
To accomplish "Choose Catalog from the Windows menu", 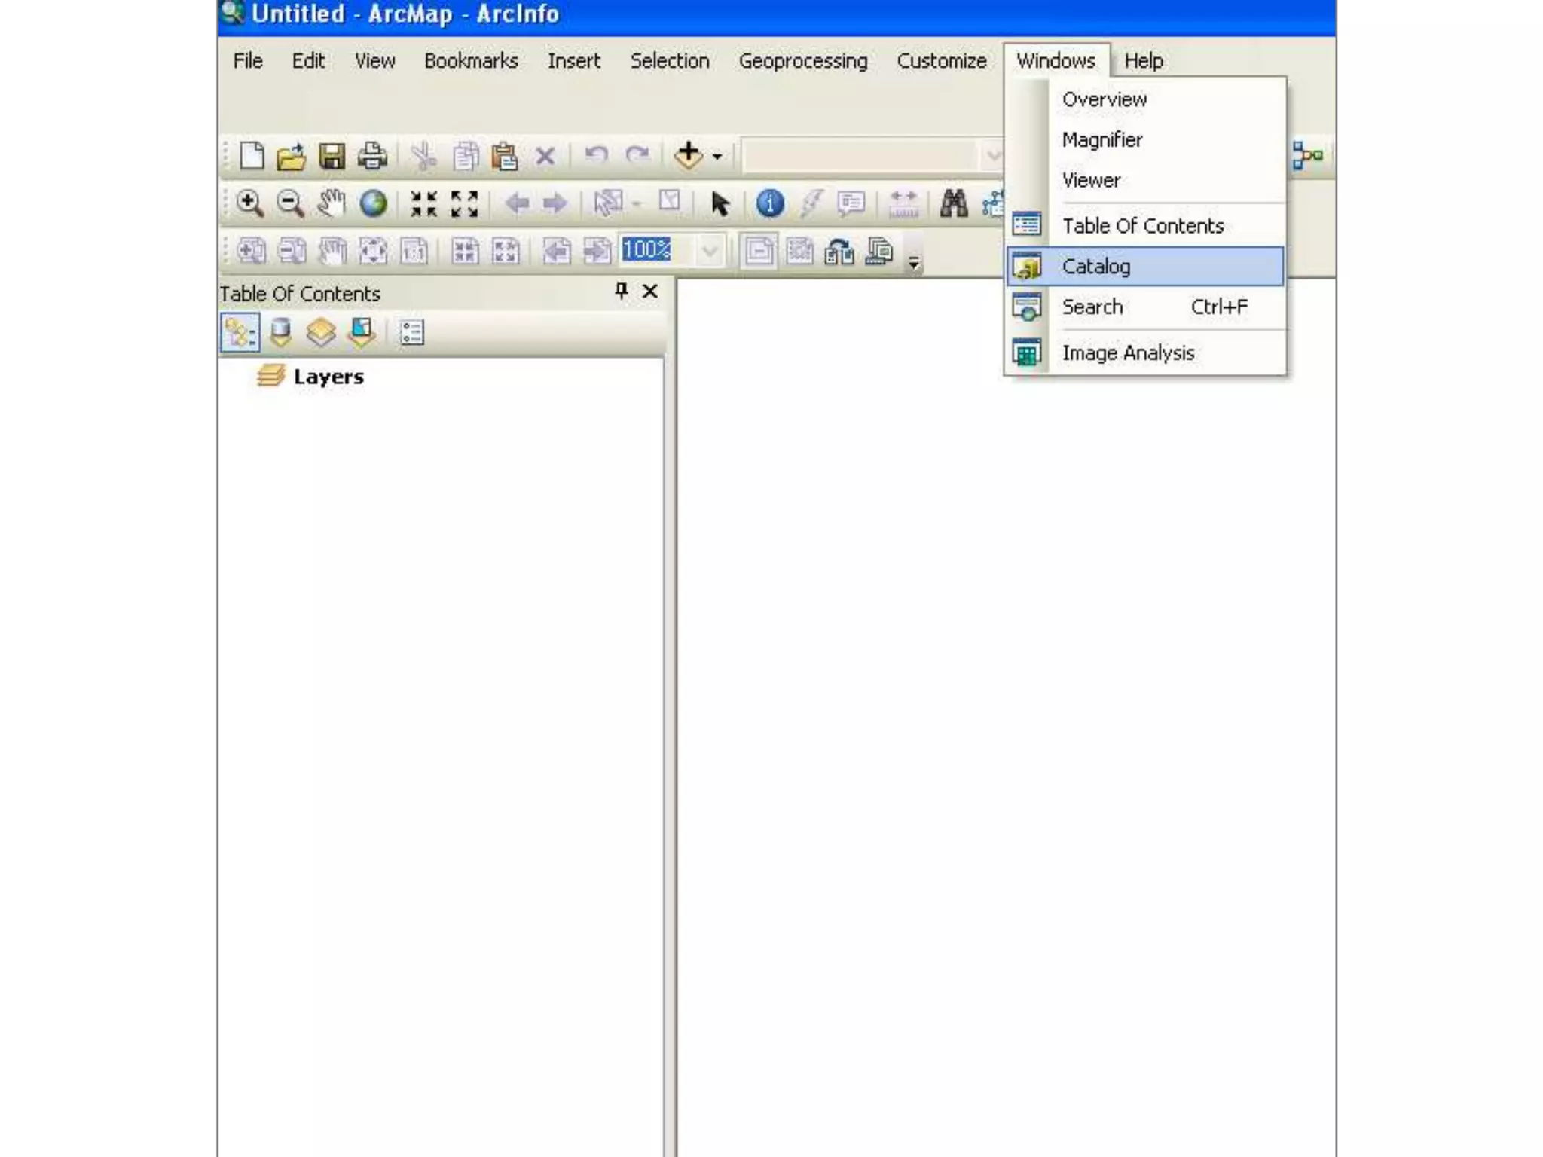I will 1095,267.
